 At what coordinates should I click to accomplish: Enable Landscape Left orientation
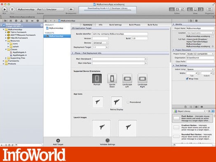(x=127, y=78)
